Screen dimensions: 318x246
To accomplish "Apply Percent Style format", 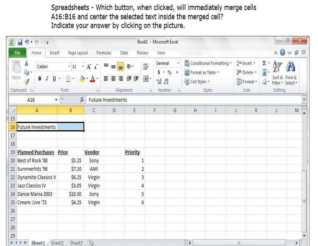I will (170, 72).
